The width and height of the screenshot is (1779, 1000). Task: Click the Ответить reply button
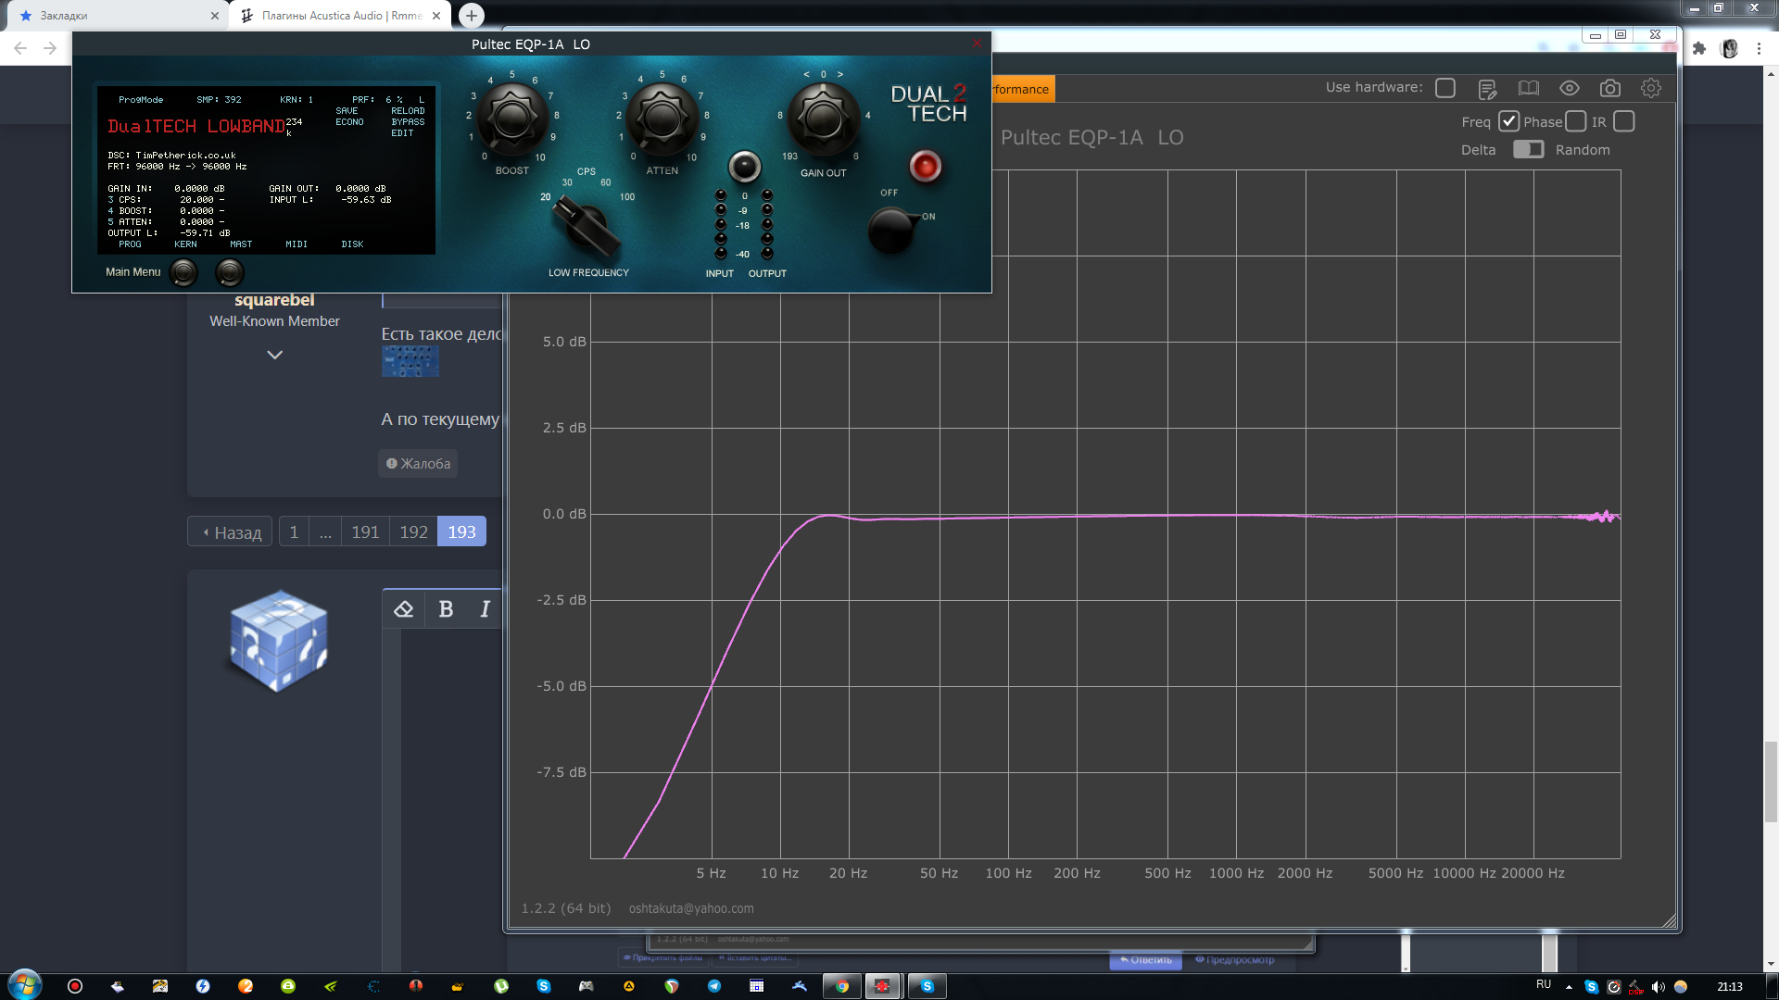pos(1145,960)
